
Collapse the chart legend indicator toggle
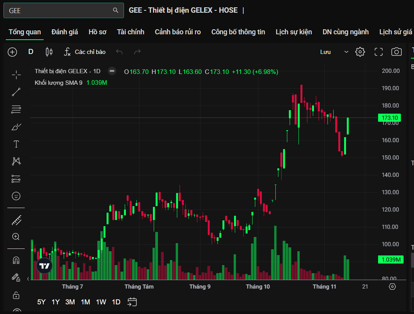[x=112, y=71]
